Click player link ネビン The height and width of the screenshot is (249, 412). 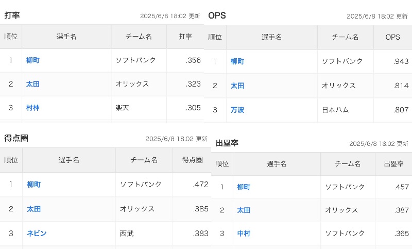pos(37,233)
